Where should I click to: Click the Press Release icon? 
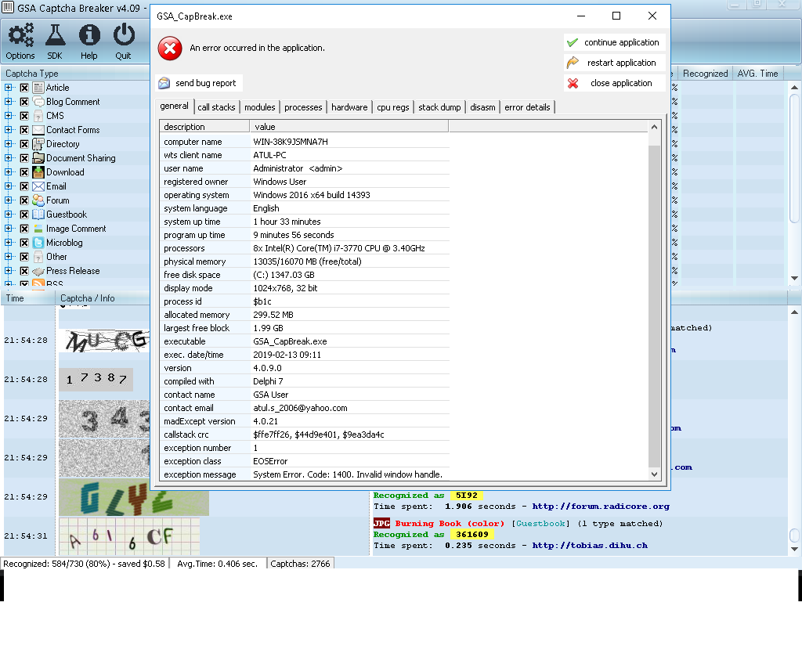tap(38, 271)
